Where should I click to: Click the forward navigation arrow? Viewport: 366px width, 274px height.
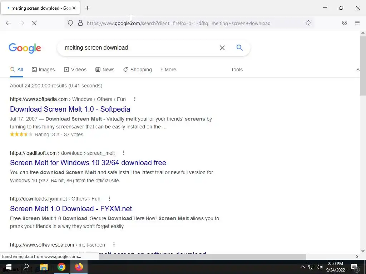pyautogui.click(x=21, y=23)
